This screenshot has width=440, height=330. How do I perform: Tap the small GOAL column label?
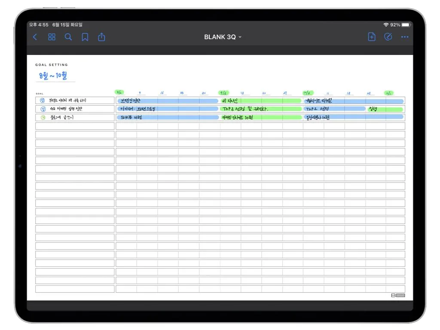[40, 94]
